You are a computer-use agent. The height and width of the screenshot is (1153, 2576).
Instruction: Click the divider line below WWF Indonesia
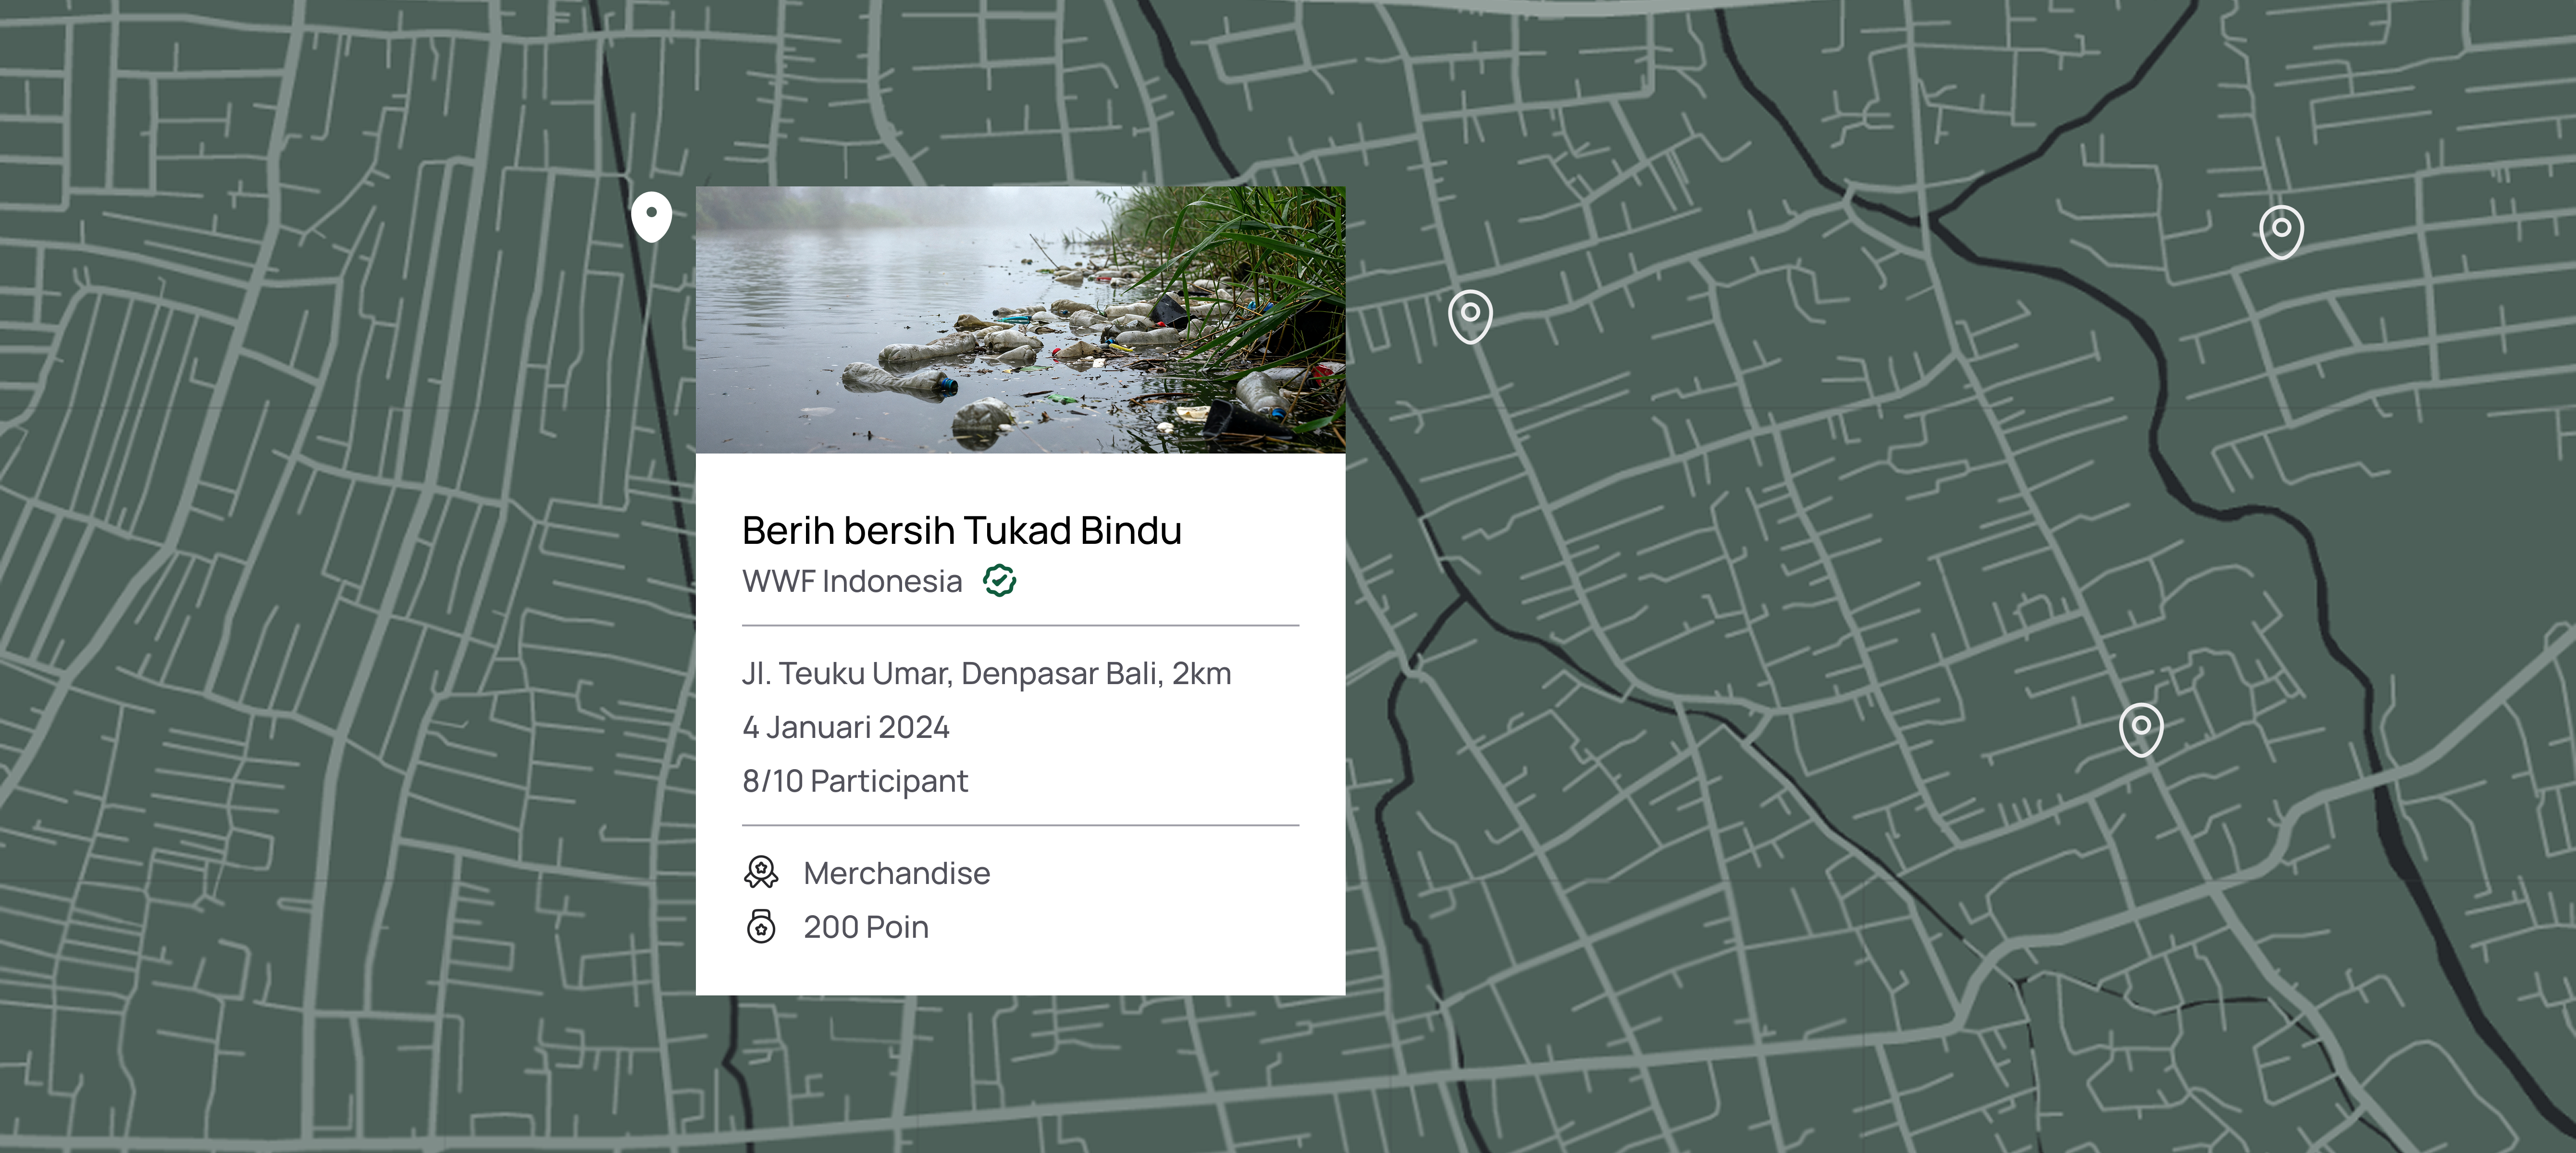click(x=1020, y=626)
